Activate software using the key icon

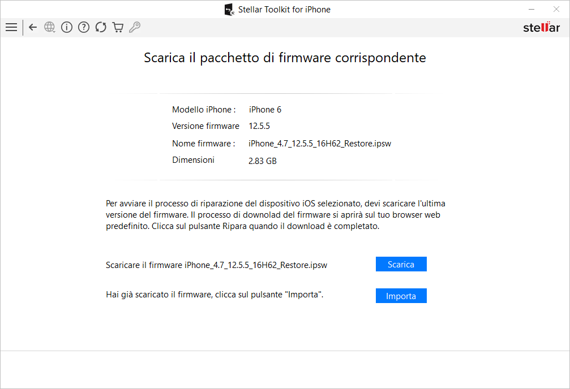point(135,27)
